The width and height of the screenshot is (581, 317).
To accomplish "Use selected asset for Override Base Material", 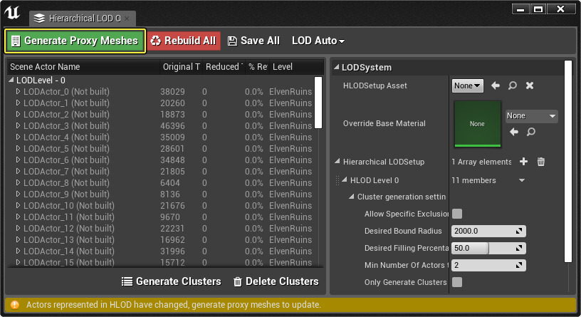I will pyautogui.click(x=514, y=132).
